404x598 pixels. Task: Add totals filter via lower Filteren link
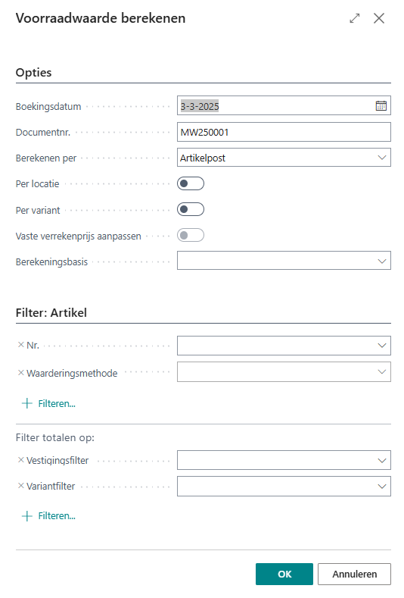[x=48, y=516]
